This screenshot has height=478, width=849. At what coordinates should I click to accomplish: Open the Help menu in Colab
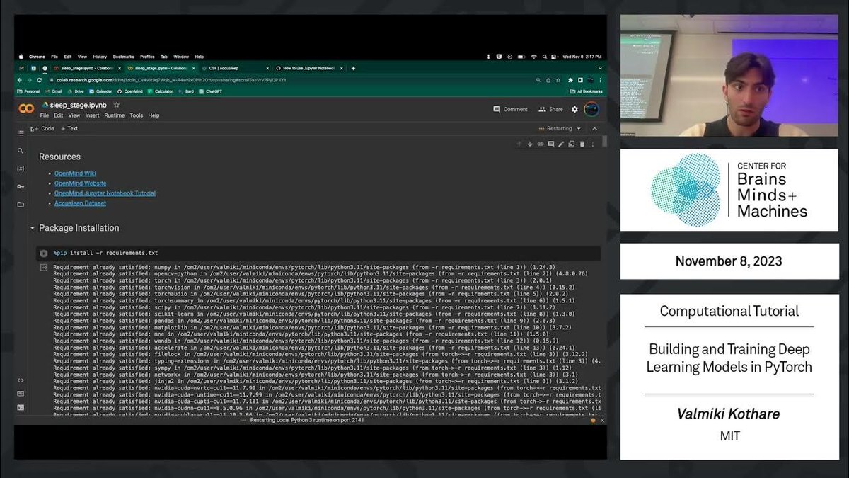tap(154, 115)
